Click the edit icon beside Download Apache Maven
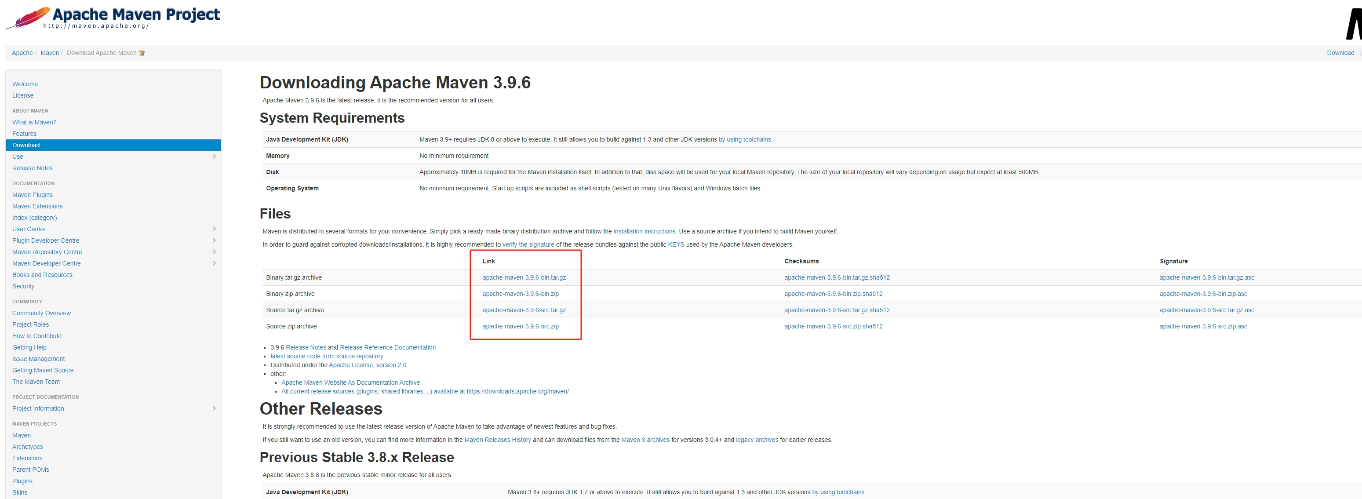This screenshot has width=1362, height=499. pos(142,53)
